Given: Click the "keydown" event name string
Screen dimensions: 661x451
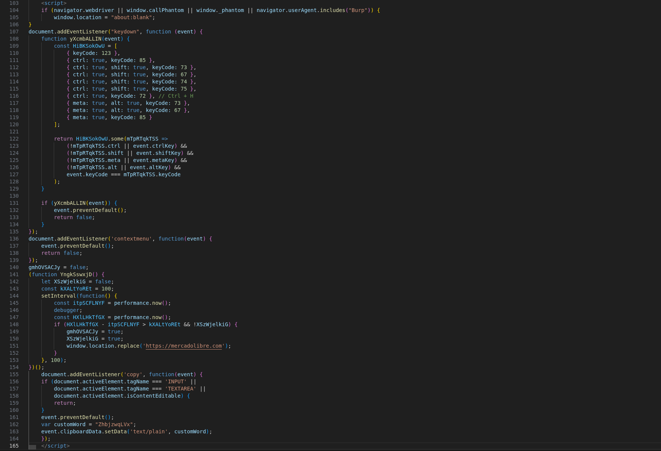Looking at the screenshot, I should (125, 32).
